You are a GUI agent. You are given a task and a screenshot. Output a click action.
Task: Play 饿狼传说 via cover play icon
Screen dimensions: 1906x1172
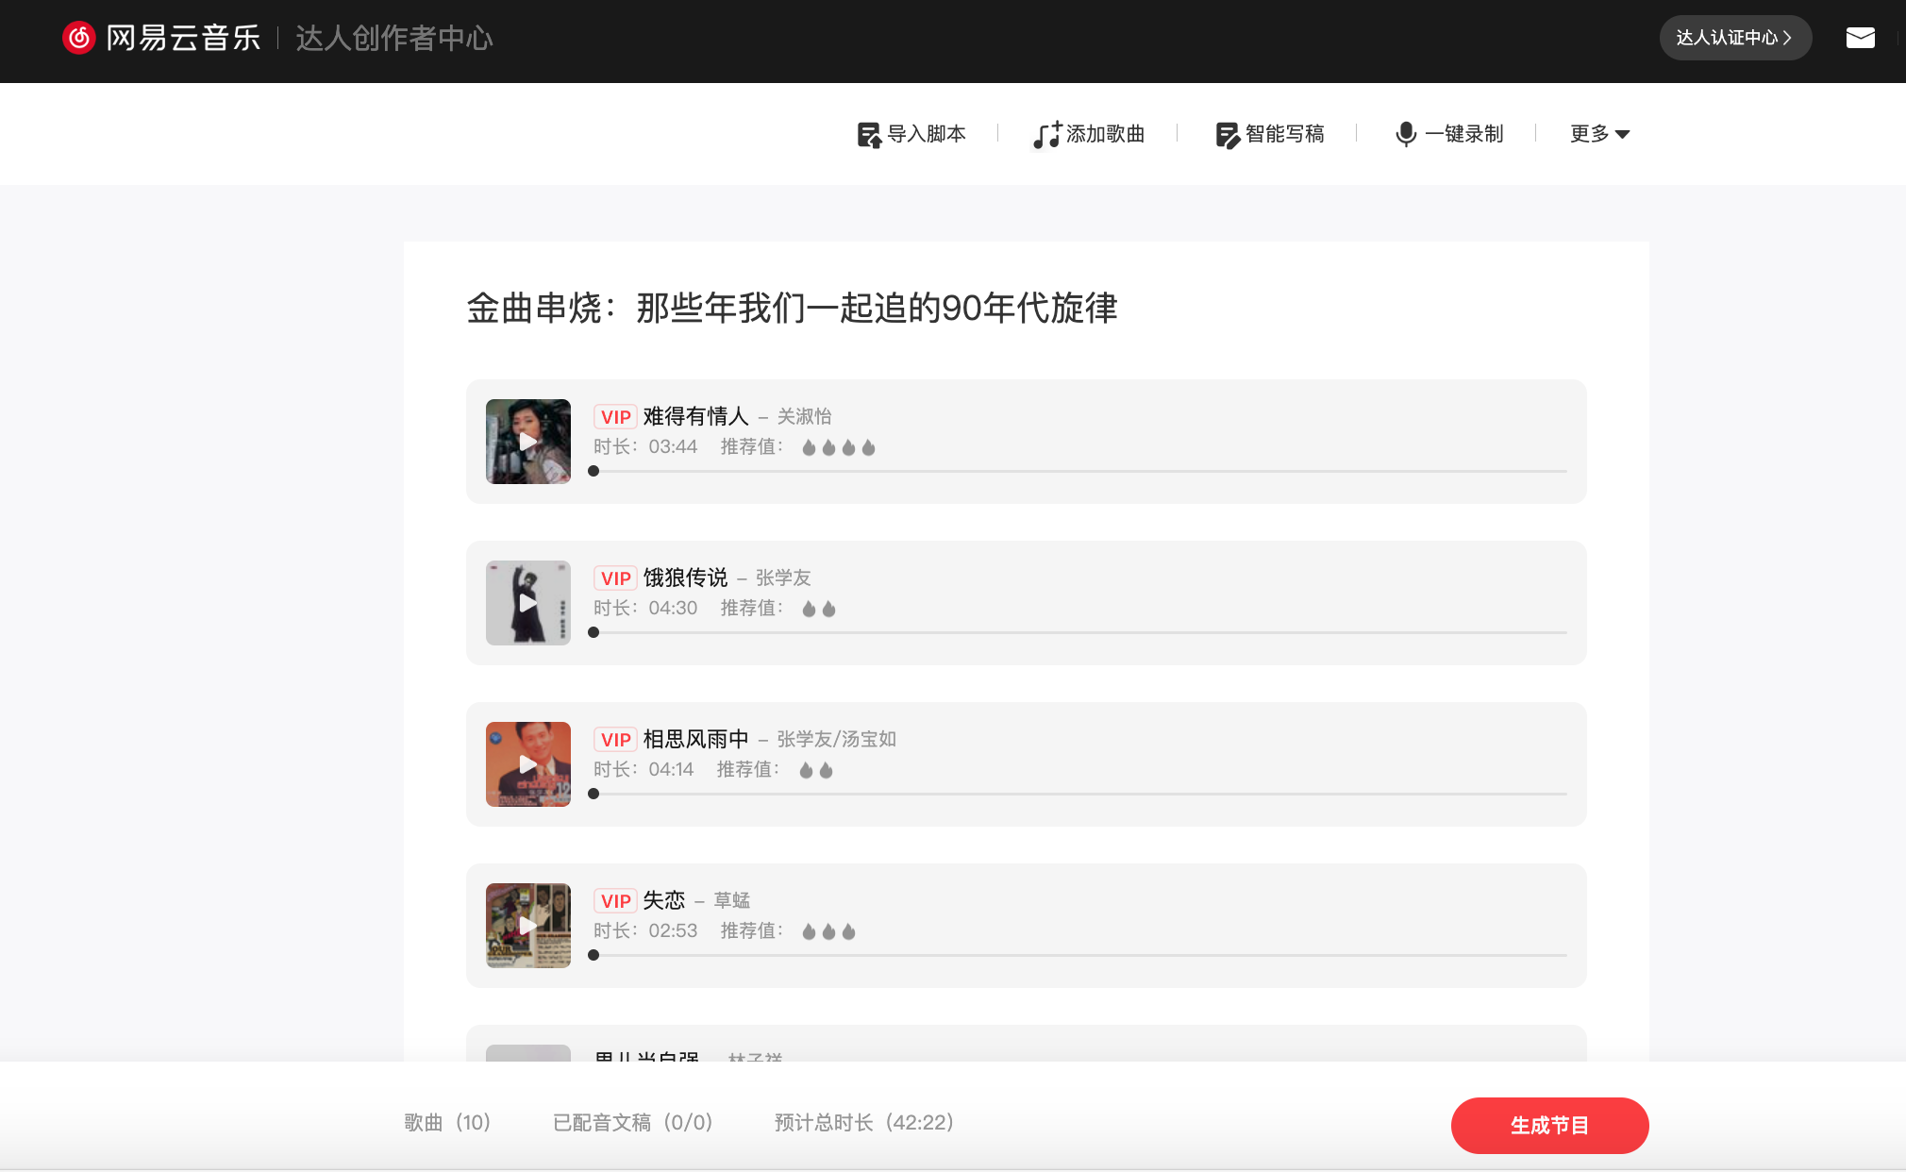(x=528, y=603)
